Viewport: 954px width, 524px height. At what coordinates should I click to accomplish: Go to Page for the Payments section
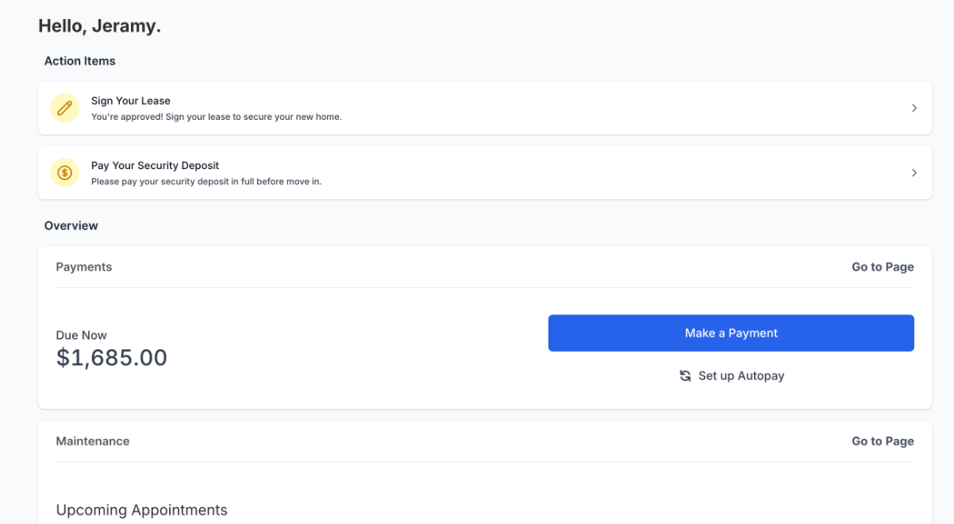pyautogui.click(x=882, y=268)
